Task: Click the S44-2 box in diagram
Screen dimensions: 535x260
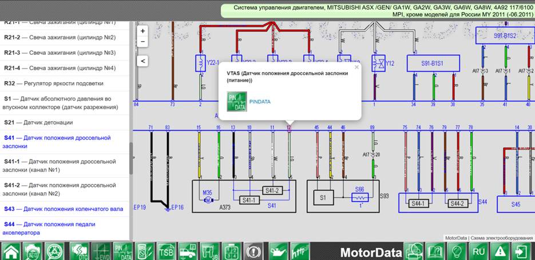Action: 458,204
